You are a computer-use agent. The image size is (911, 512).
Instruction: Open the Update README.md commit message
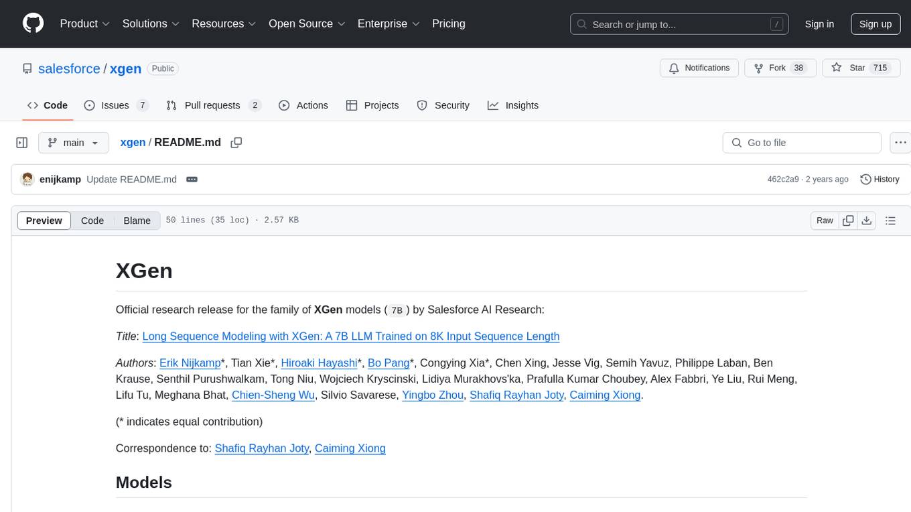coord(132,179)
